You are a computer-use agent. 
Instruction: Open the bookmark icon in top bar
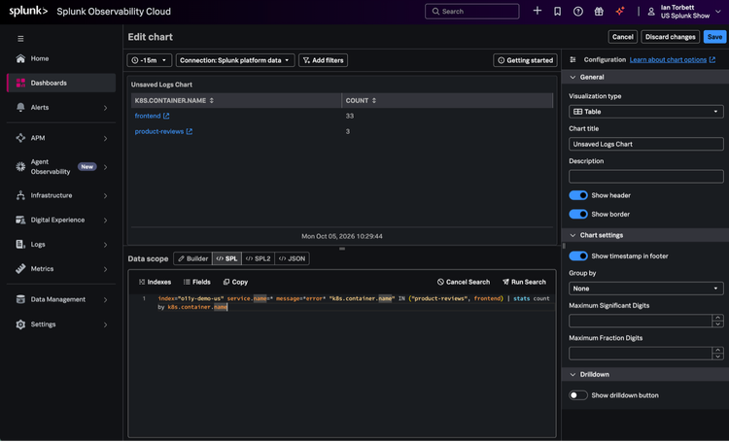[x=558, y=11]
